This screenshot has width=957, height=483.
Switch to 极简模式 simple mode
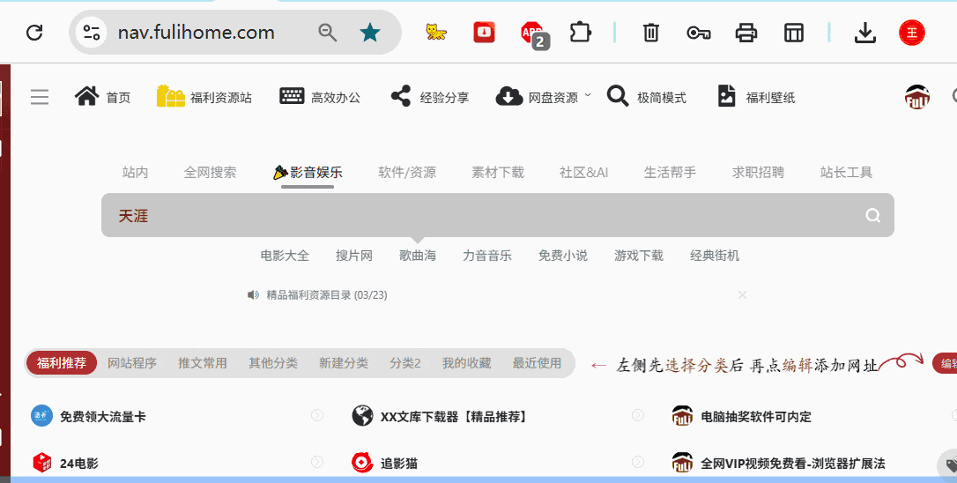pyautogui.click(x=647, y=97)
